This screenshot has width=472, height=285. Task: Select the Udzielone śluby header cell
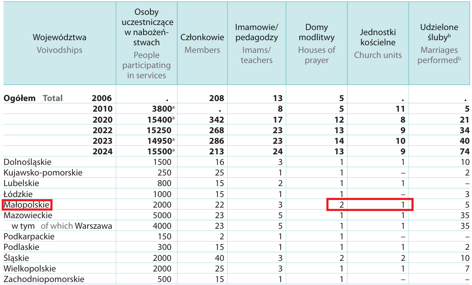coord(439,43)
